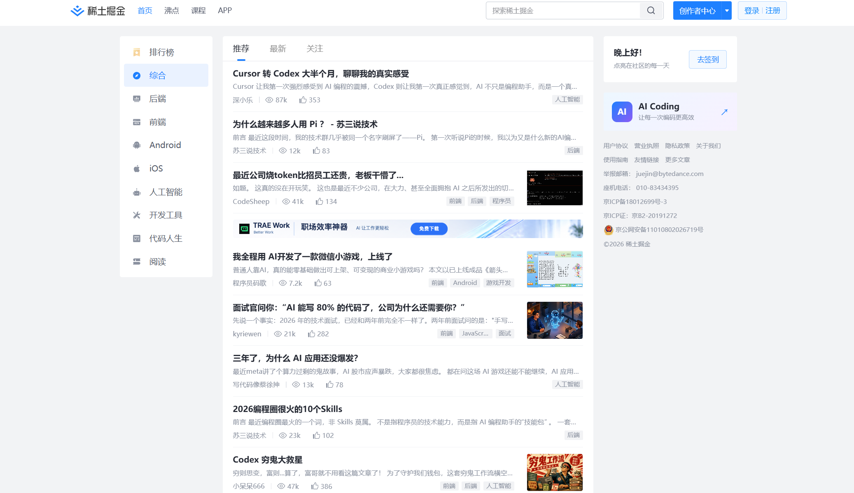This screenshot has height=493, width=854.
Task: Click the JavaScr... tag
Action: (475, 333)
